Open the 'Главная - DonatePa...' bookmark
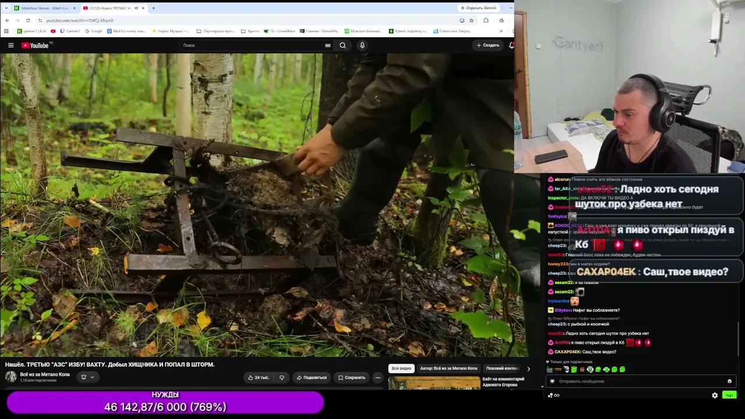The image size is (745, 419). [320, 31]
